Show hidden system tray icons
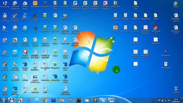 (x=156, y=100)
